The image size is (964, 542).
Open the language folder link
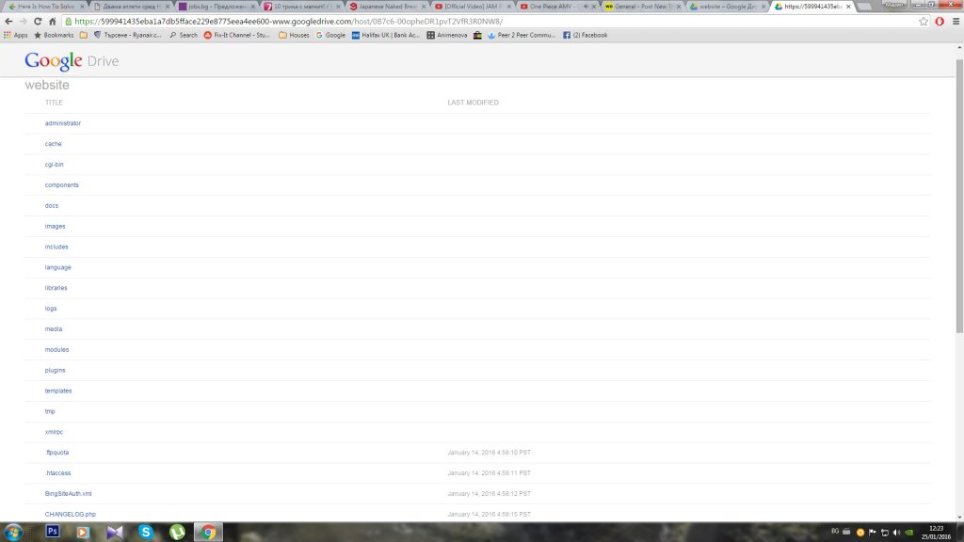point(57,267)
